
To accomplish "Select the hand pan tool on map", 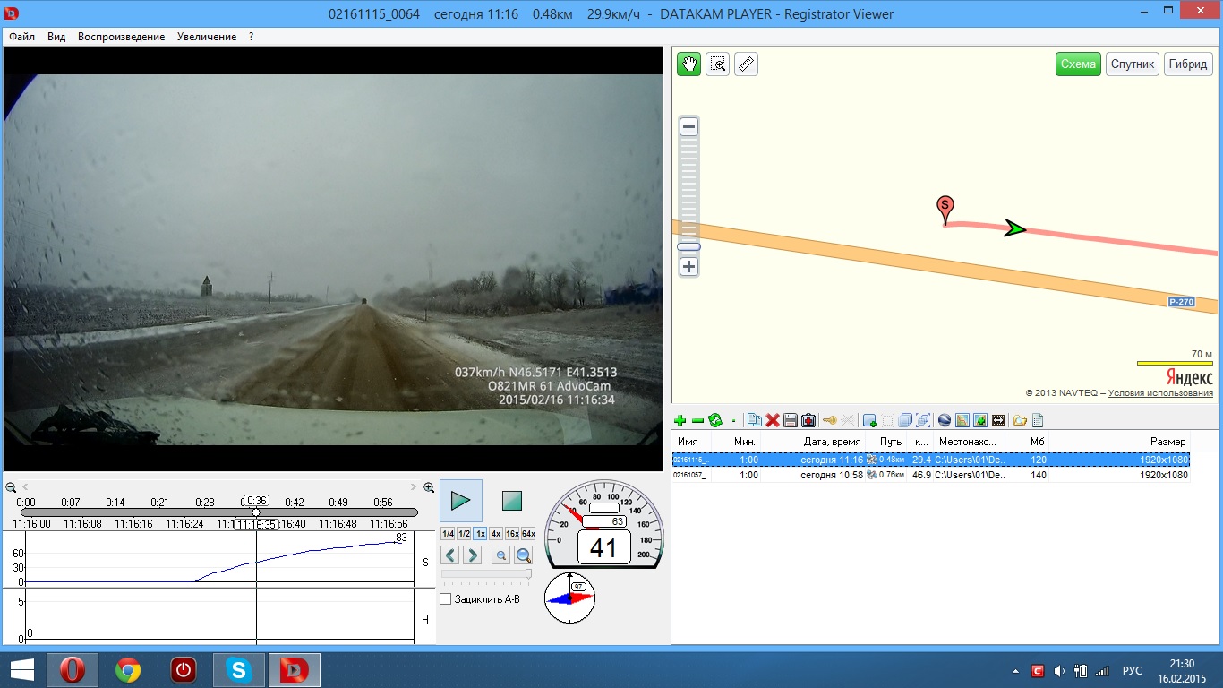I will pyautogui.click(x=688, y=64).
